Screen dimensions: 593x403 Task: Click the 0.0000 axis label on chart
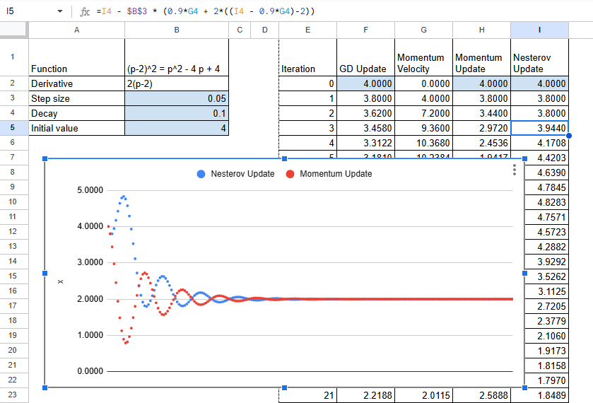(x=90, y=371)
